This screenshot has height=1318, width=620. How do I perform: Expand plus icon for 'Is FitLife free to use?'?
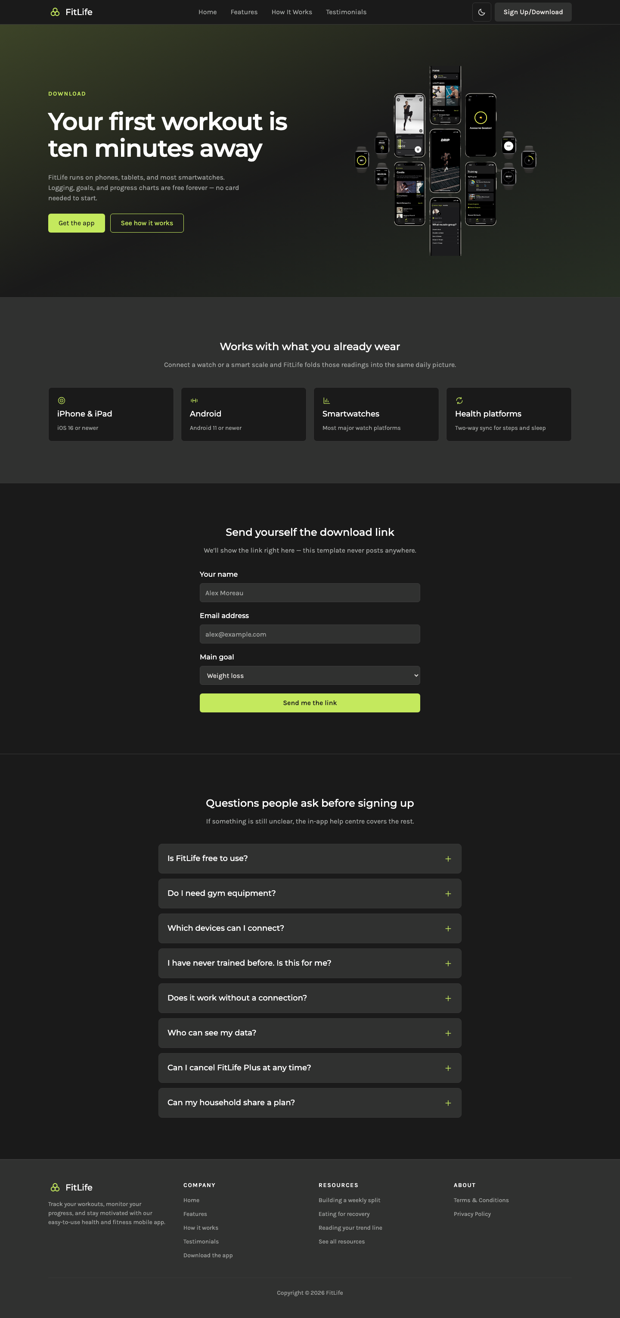tap(448, 859)
